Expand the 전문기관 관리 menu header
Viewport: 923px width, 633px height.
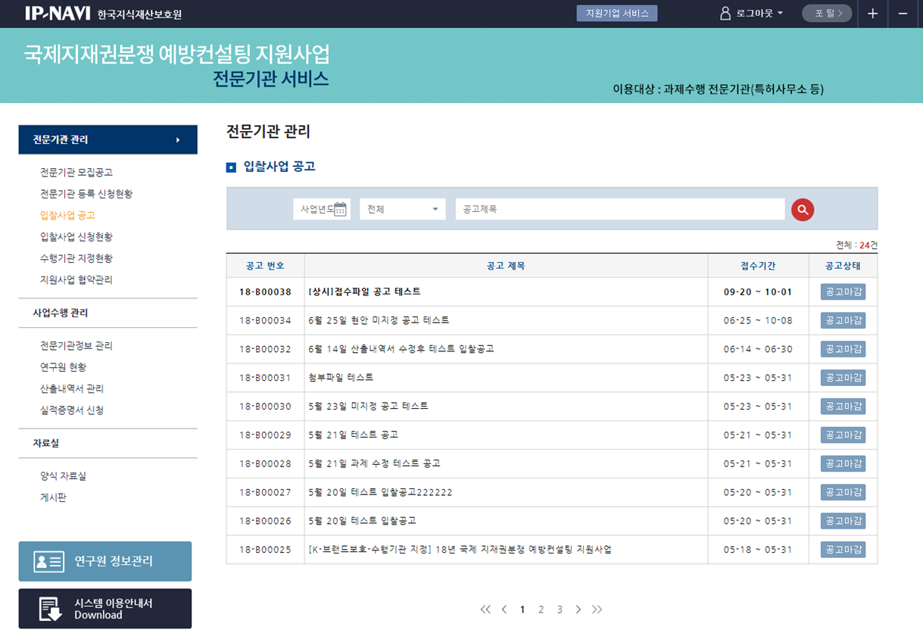pyautogui.click(x=108, y=140)
